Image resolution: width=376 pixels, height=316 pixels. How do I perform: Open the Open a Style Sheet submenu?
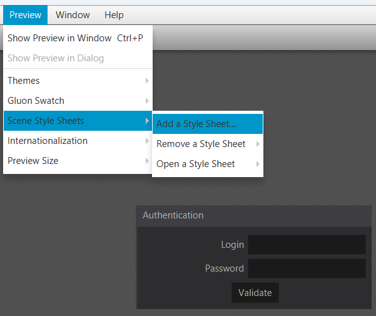[208, 164]
